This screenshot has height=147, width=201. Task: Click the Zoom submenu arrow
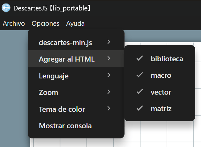(109, 92)
